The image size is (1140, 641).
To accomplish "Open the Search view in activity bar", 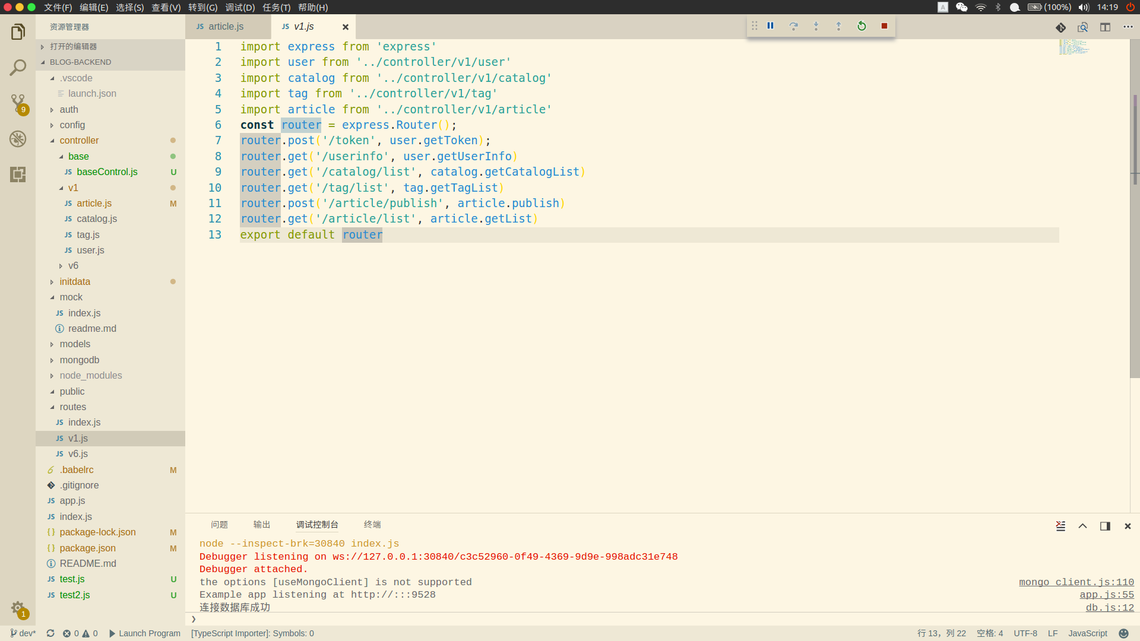I will [x=18, y=68].
